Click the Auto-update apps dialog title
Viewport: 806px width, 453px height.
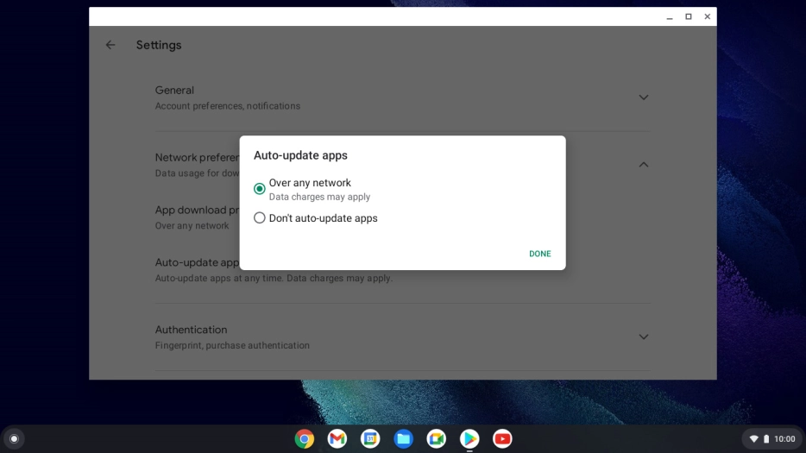tap(300, 155)
